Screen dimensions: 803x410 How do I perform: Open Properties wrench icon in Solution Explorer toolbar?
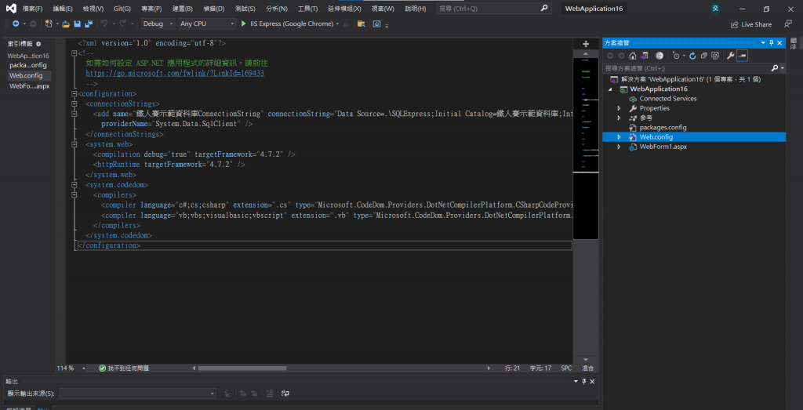(731, 56)
